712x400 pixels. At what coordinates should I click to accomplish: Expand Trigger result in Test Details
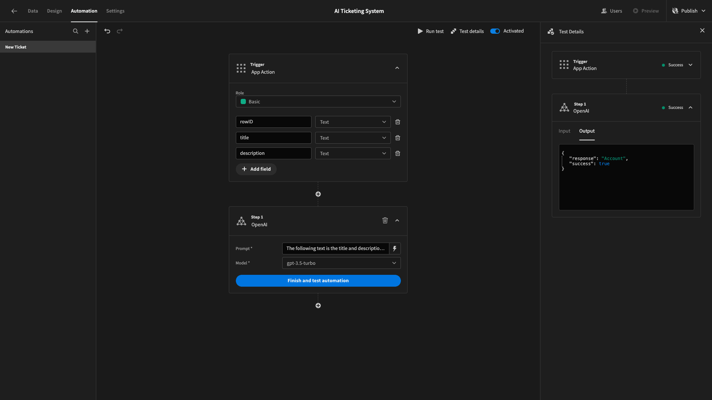pos(690,65)
